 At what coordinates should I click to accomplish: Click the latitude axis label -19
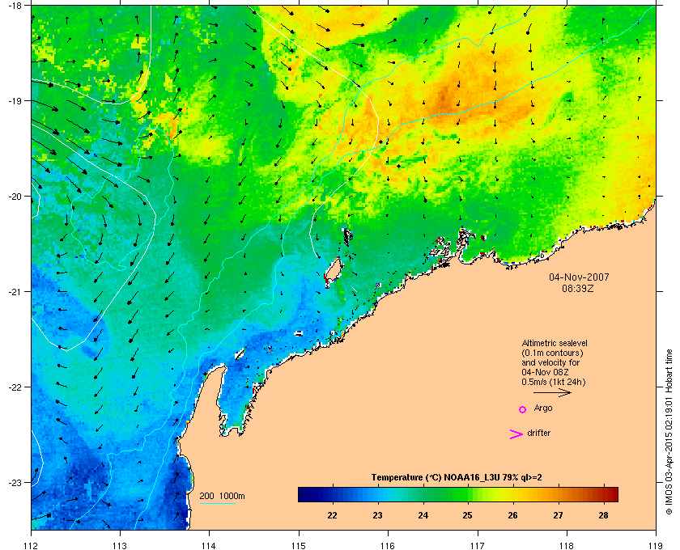coord(15,101)
